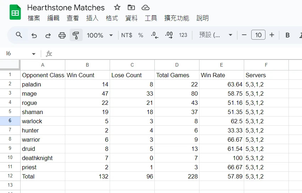Decrease decimal places

coord(154,35)
